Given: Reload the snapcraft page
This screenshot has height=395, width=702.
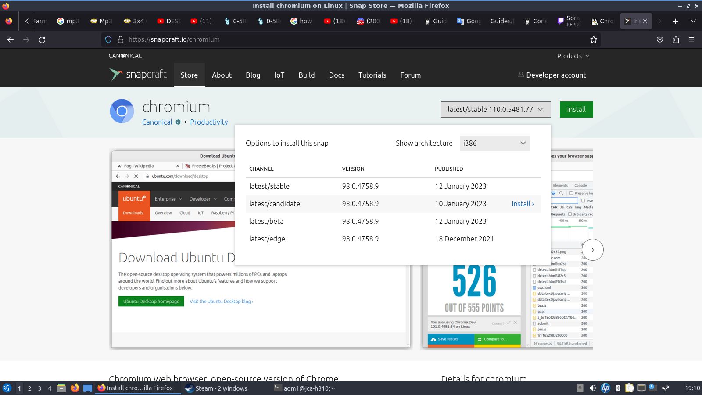Looking at the screenshot, I should tap(42, 39).
